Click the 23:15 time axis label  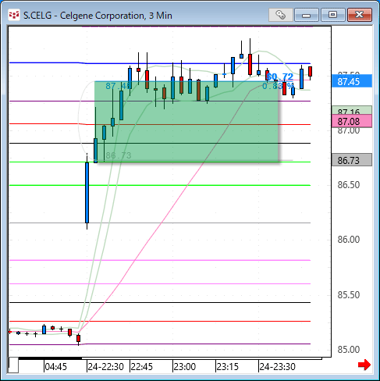coord(228,367)
